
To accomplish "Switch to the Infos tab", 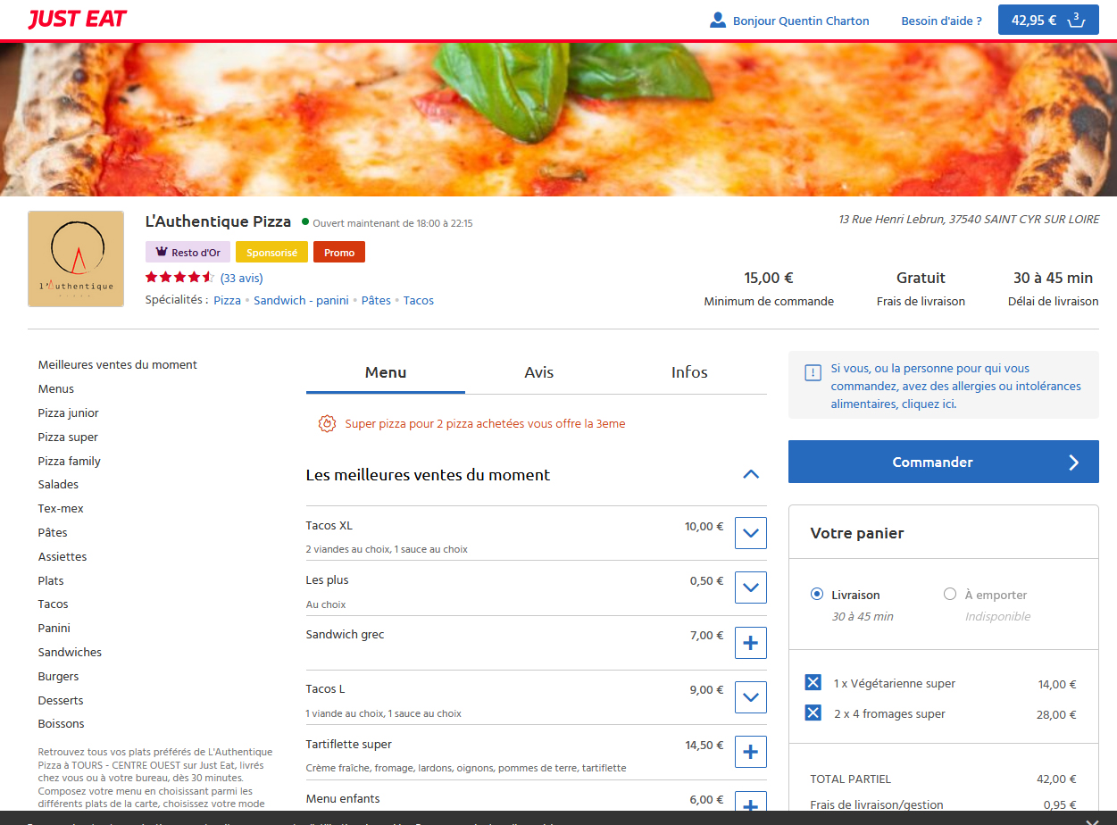I will coord(689,373).
